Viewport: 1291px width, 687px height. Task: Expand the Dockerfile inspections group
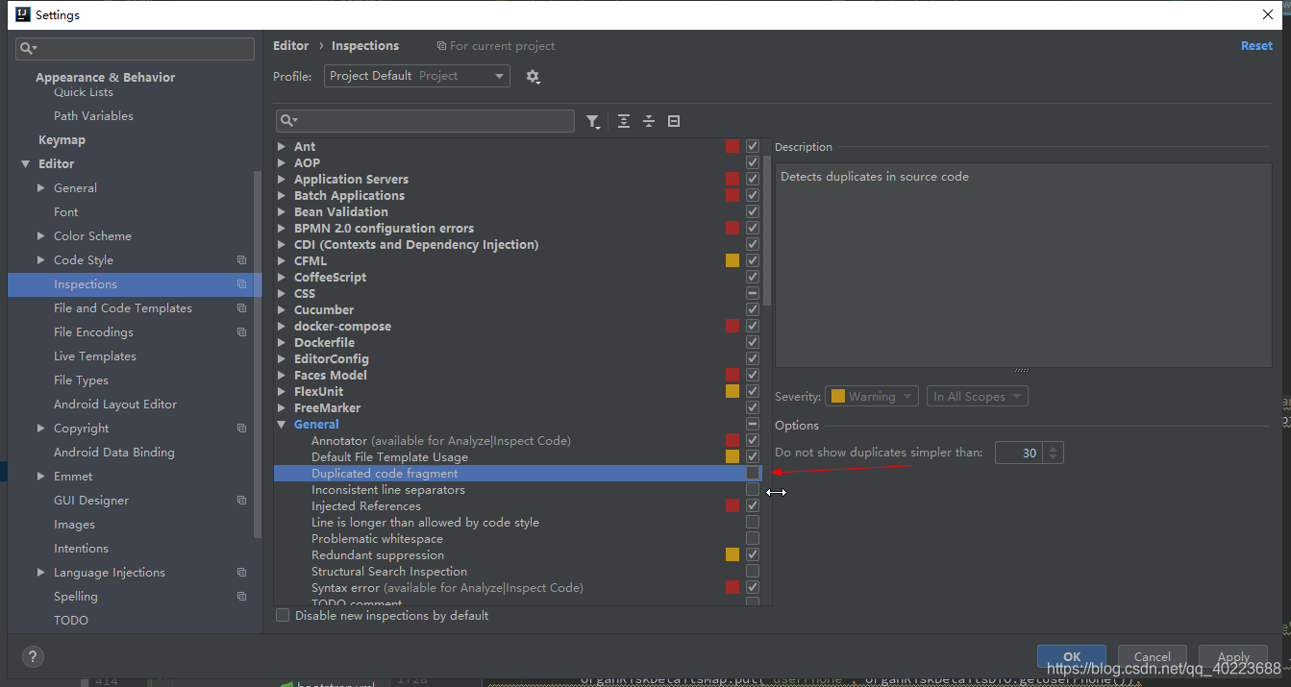click(x=282, y=342)
